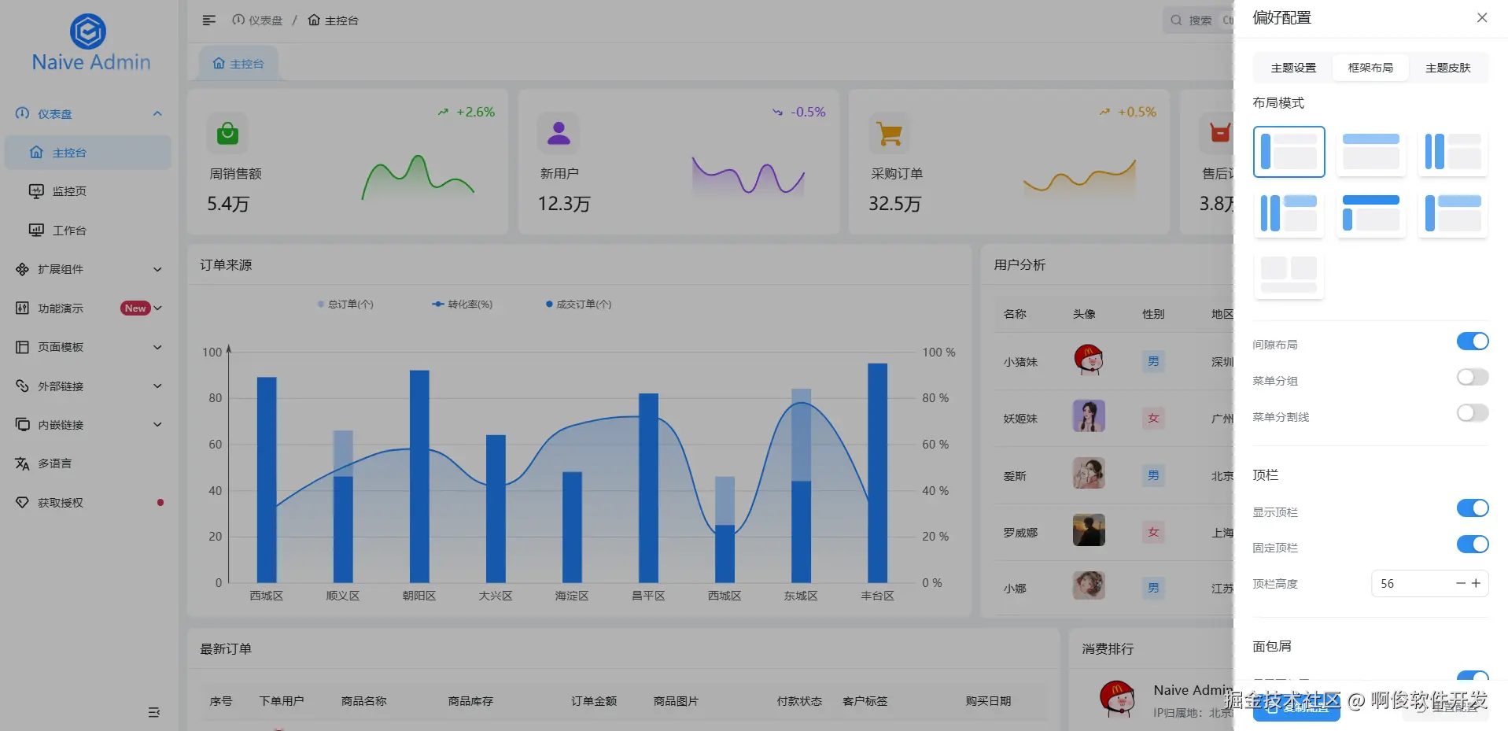This screenshot has height=731, width=1508.
Task: Click 仪表盘 in the breadcrumb
Action: (257, 20)
